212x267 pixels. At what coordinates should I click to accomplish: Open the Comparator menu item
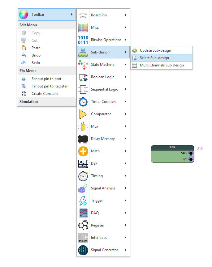click(103, 114)
